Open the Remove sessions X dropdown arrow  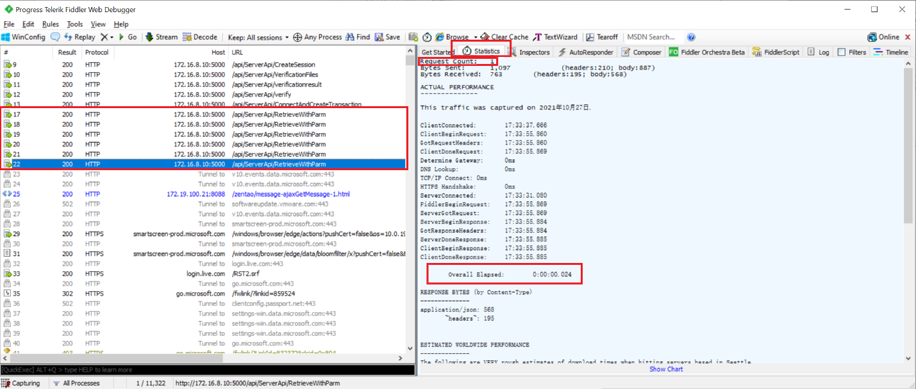(112, 37)
